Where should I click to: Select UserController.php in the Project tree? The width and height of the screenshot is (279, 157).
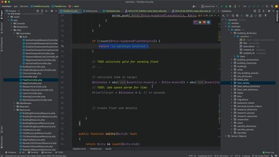(x=31, y=93)
